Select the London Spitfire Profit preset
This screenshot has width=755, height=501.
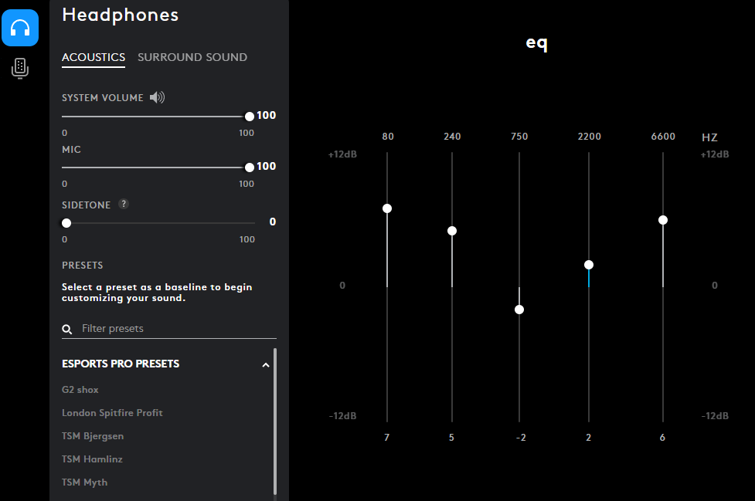[x=112, y=413]
